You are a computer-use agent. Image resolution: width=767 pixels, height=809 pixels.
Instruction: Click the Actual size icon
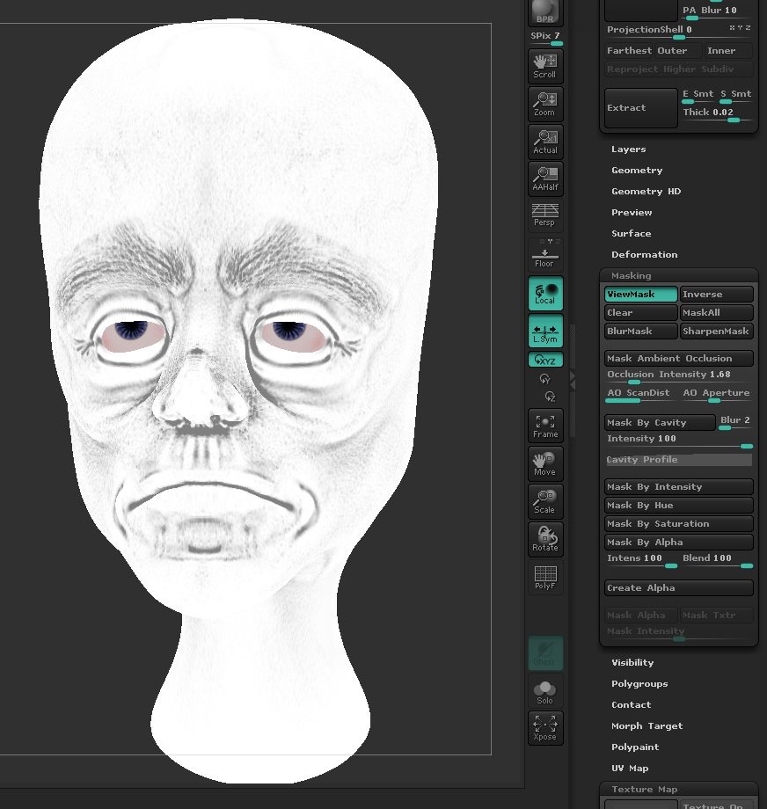[x=545, y=142]
